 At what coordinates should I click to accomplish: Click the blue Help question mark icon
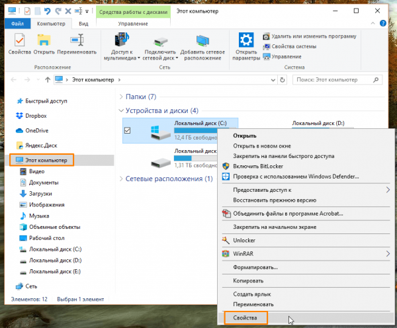coord(383,23)
